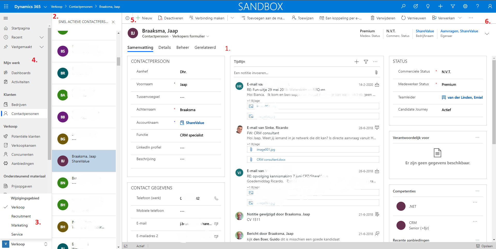Select Recruitment area

21,216
